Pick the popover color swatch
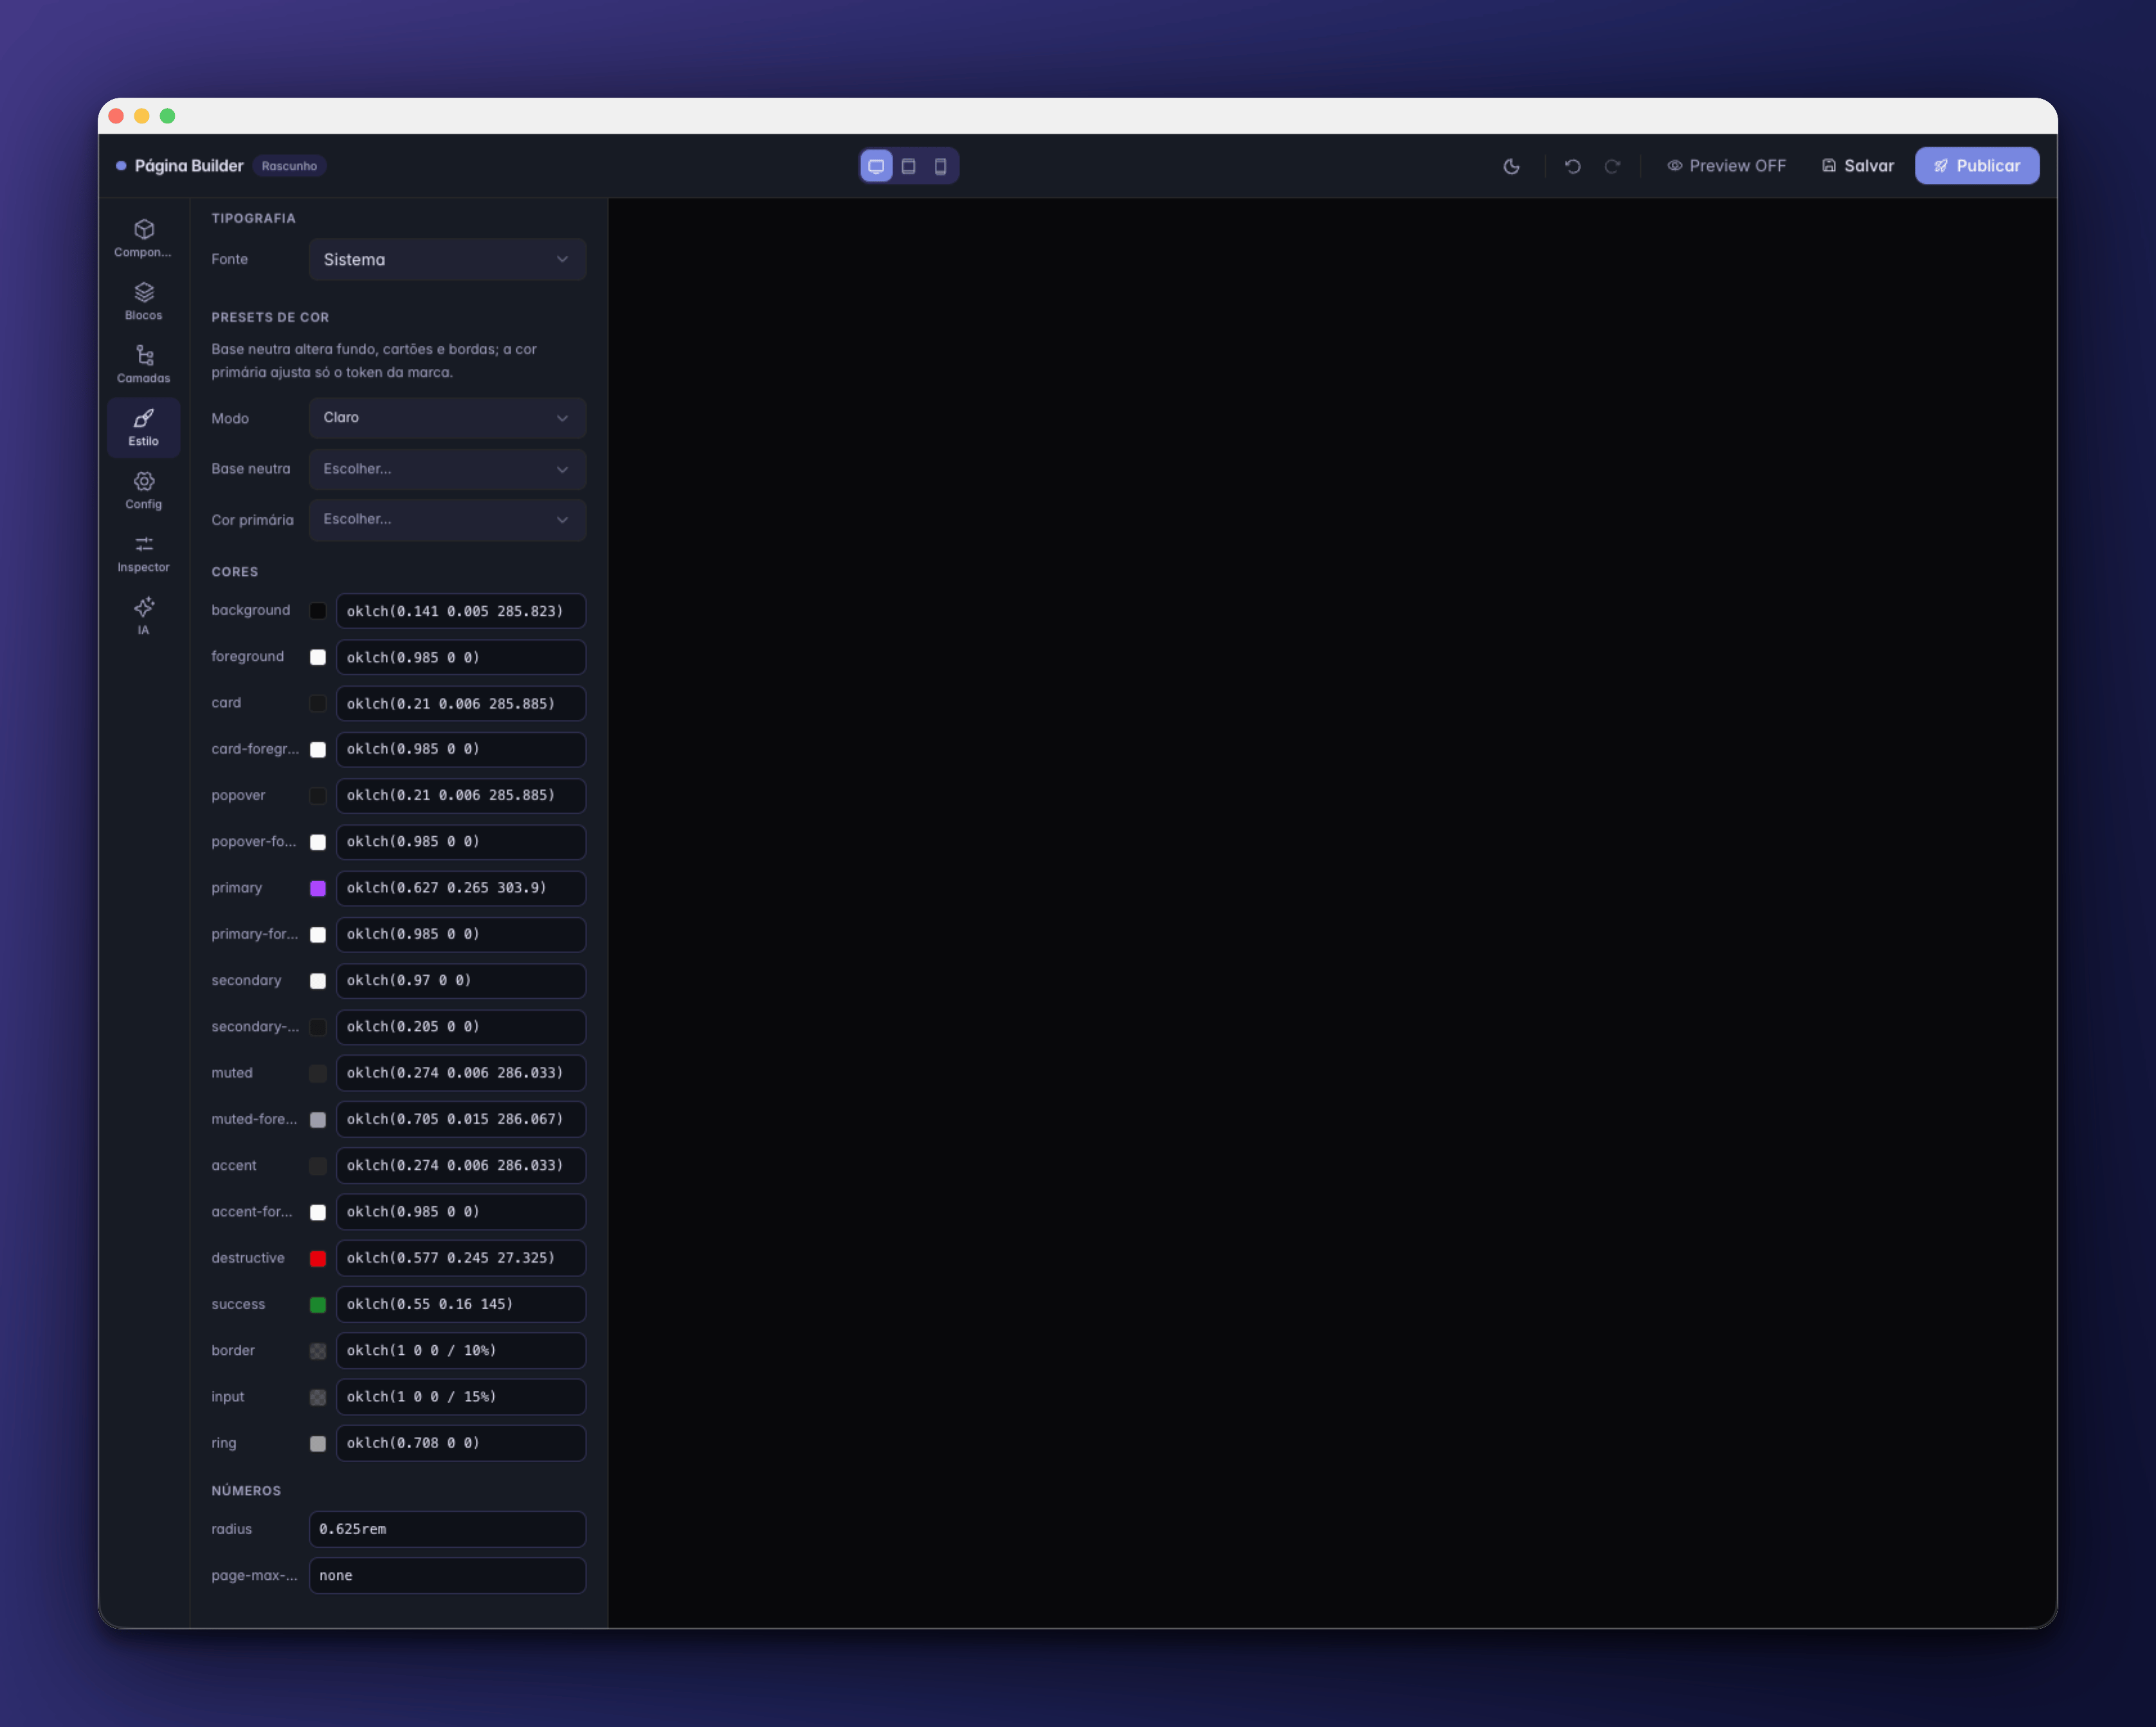This screenshot has width=2156, height=1727. click(318, 796)
